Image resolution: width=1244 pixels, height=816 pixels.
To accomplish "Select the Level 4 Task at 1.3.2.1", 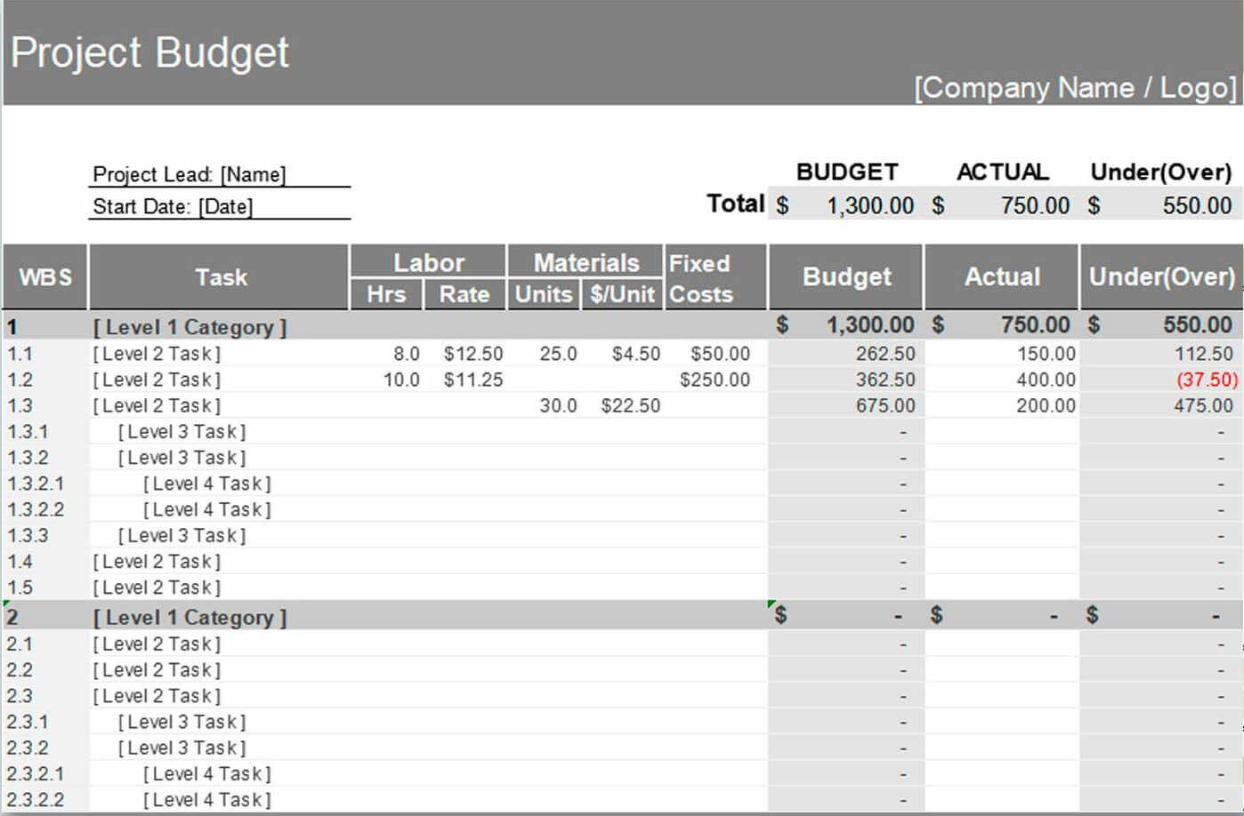I will (207, 484).
